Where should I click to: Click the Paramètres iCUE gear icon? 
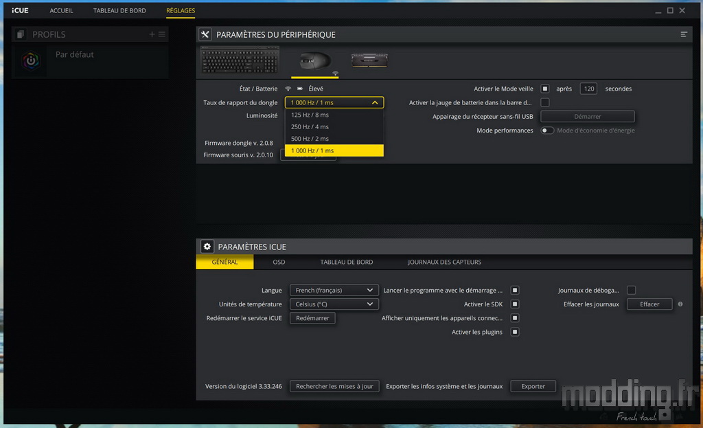tap(207, 247)
